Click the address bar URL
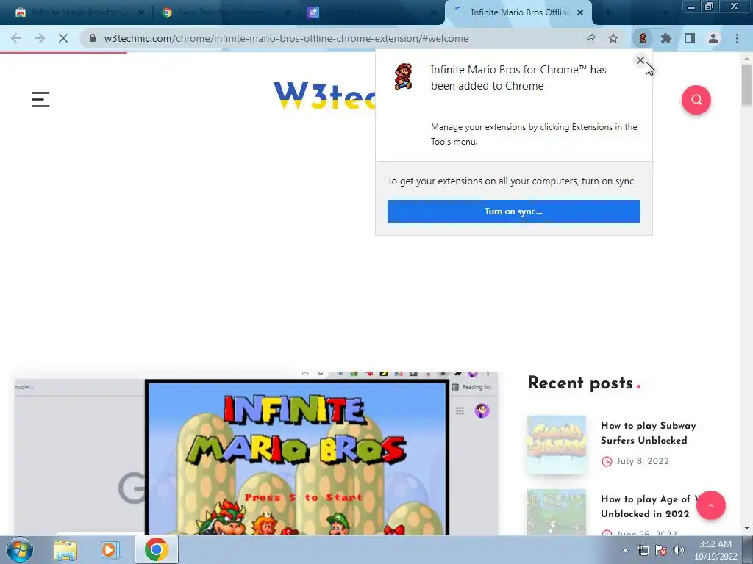The height and width of the screenshot is (564, 753). 286,38
